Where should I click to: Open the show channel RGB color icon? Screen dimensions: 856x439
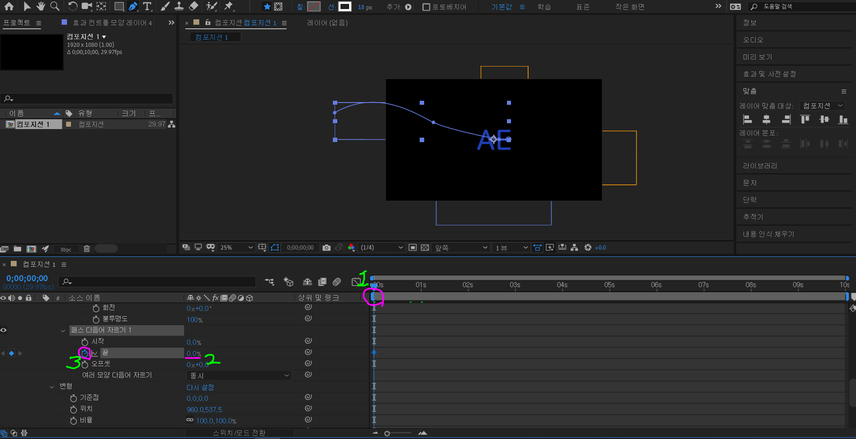(x=351, y=248)
